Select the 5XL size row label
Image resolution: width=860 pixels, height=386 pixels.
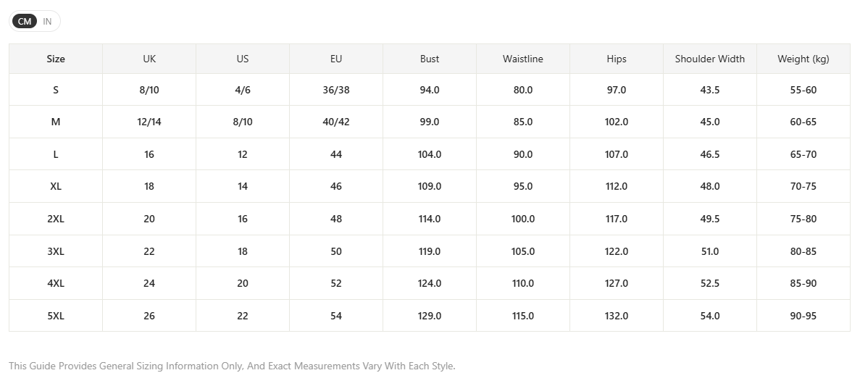(x=56, y=316)
